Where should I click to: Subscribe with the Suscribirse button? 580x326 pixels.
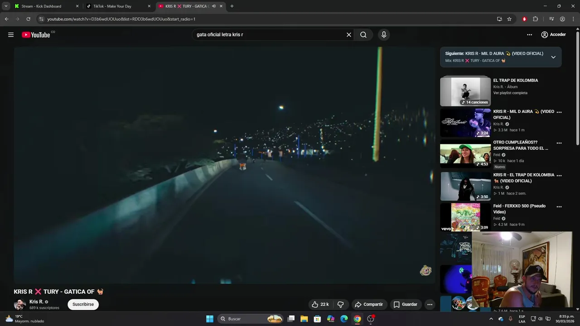pyautogui.click(x=83, y=304)
